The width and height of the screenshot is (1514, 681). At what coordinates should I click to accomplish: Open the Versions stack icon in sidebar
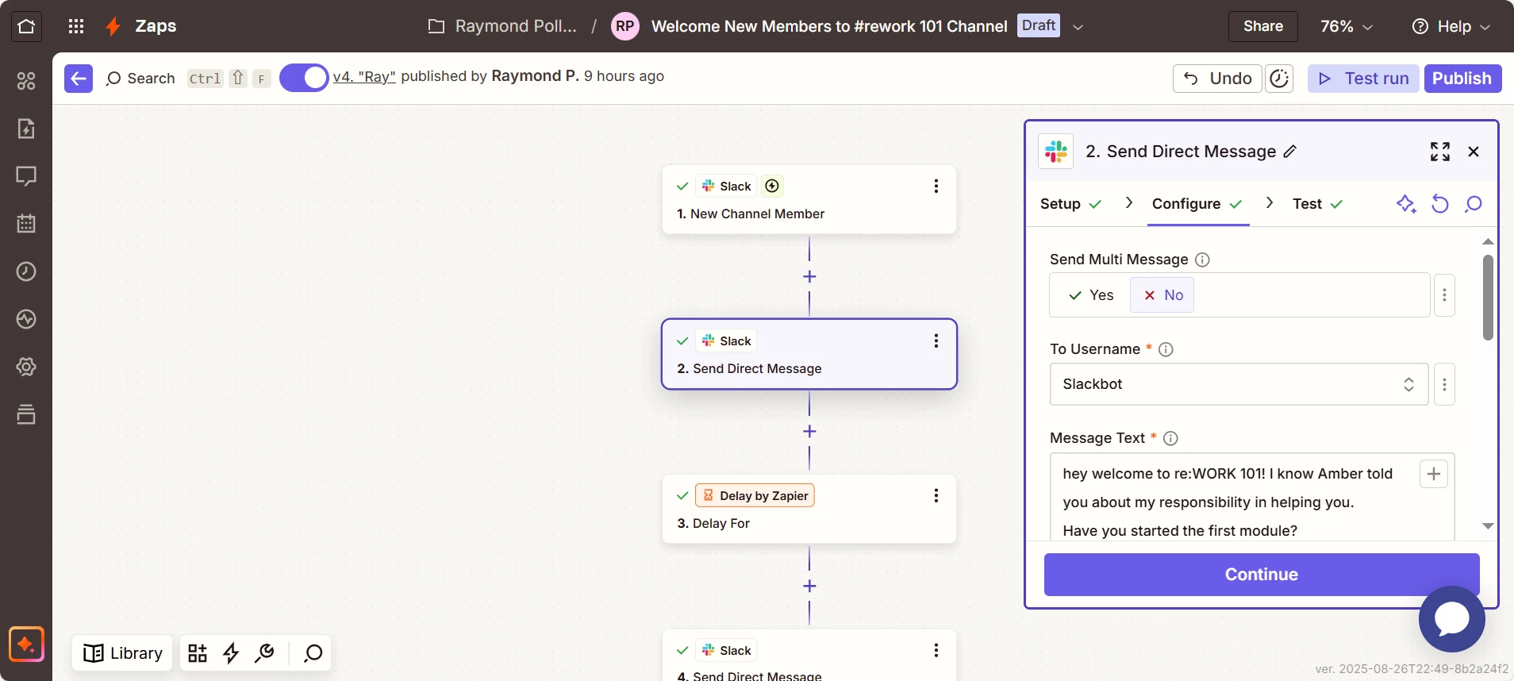[26, 414]
